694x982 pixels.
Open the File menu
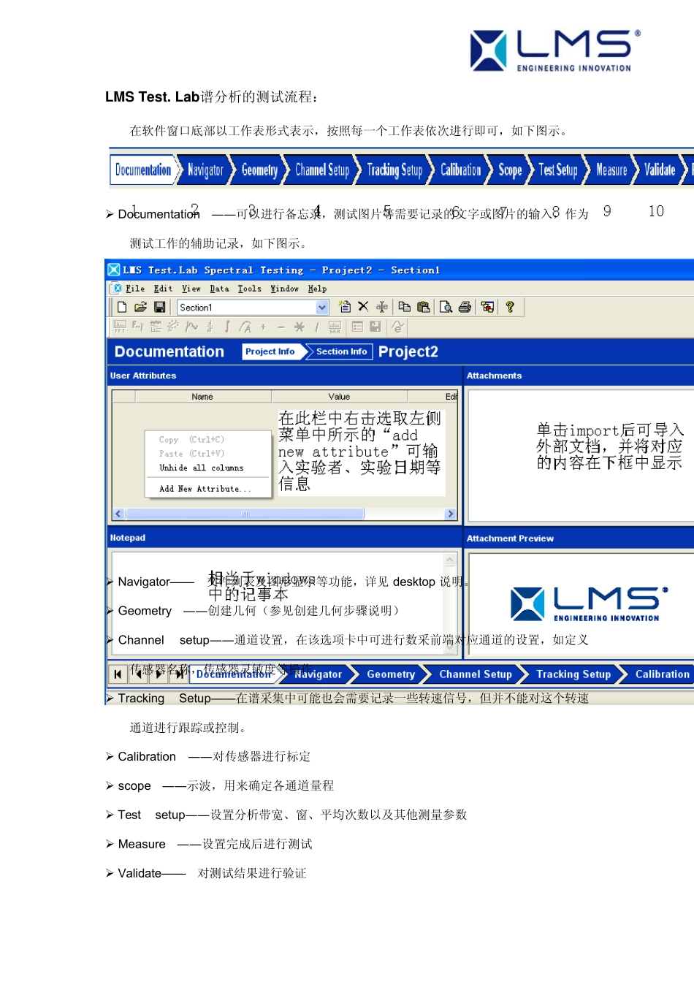135,289
